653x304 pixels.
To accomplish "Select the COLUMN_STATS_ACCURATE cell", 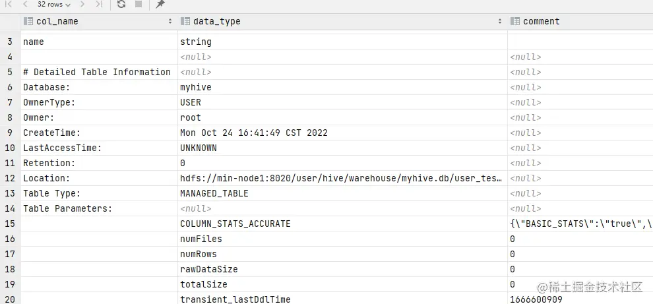I will pos(235,224).
